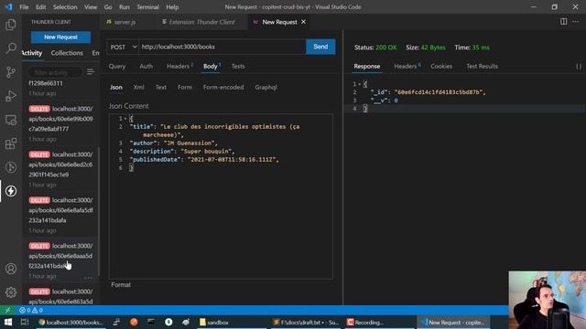This screenshot has height=329, width=586.
Task: Open DELETE request ending 232a141bdafa
Action: click(x=61, y=216)
